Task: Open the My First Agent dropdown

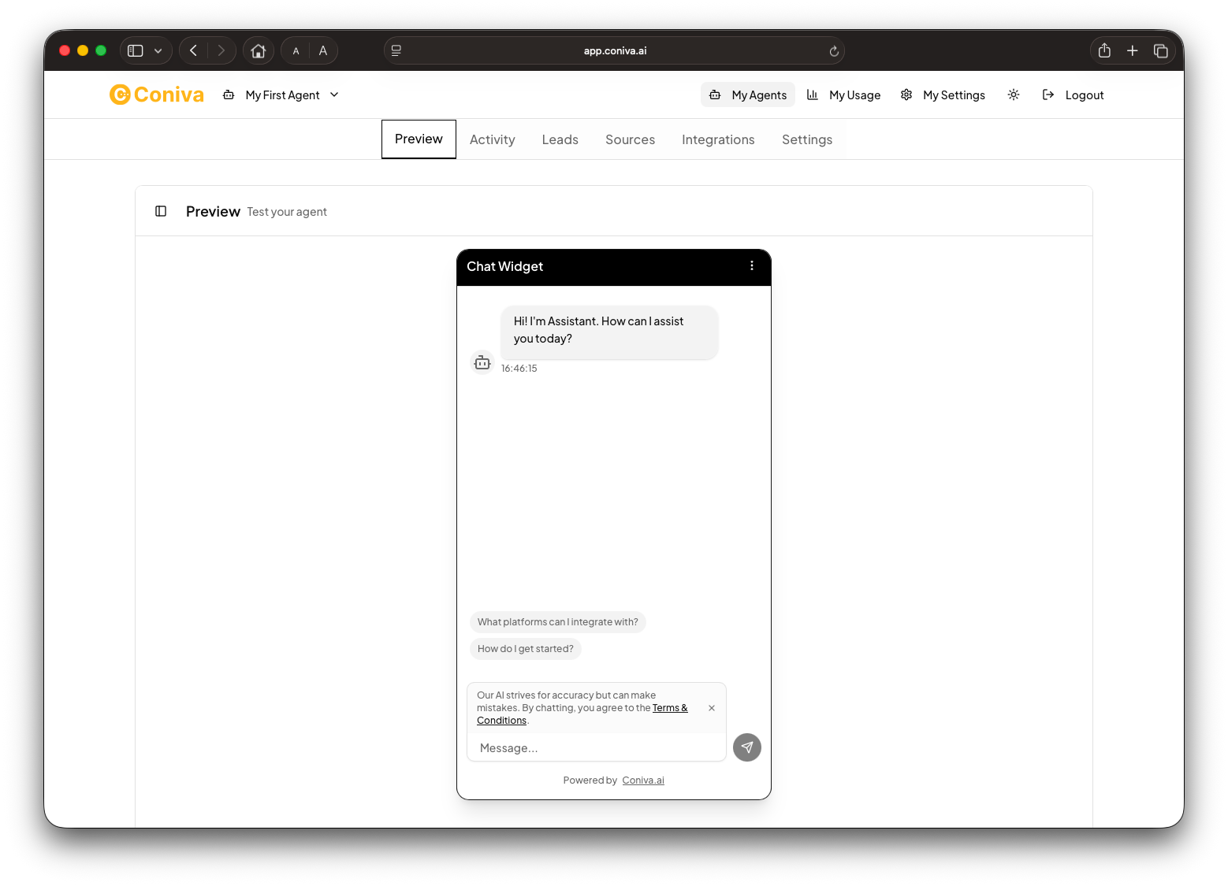Action: point(334,95)
